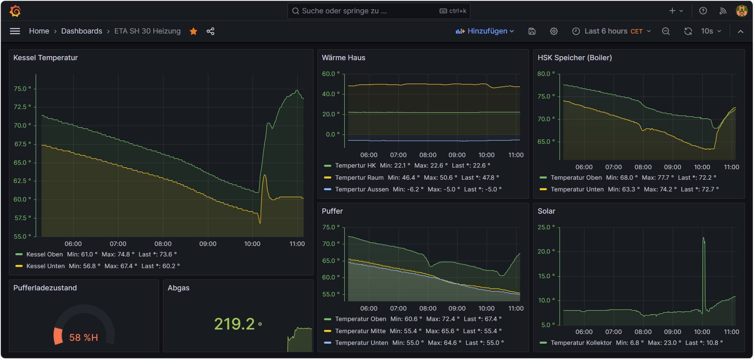Image resolution: width=754 pixels, height=359 pixels.
Task: Open the hamburger navigation menu
Action: [x=15, y=31]
